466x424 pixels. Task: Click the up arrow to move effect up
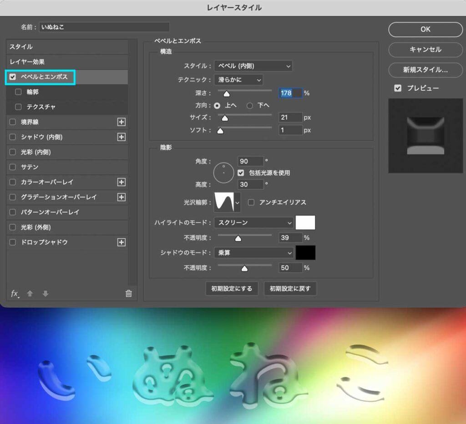pos(30,294)
